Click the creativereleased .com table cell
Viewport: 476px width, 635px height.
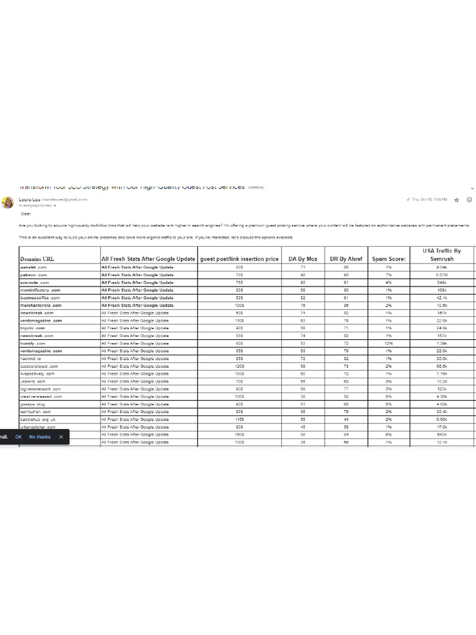click(x=60, y=397)
